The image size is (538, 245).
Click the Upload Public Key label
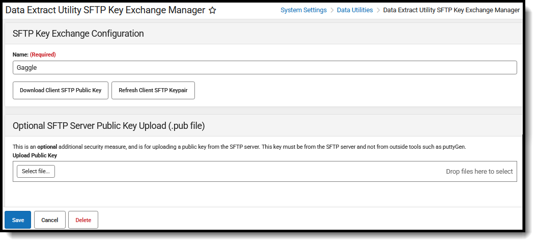[35, 155]
